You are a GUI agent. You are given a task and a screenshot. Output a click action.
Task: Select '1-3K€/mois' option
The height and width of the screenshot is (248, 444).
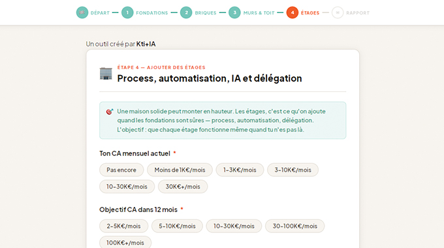240,170
